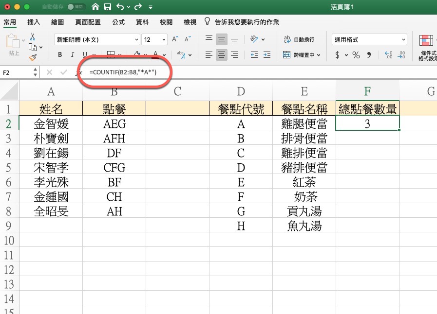Switch to the 插入 ribbon tab

point(34,22)
